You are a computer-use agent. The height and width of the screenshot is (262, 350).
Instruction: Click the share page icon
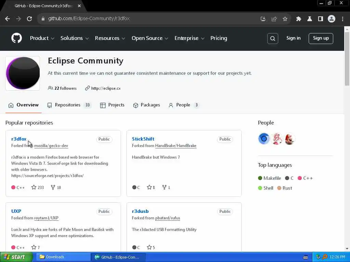pos(274,19)
